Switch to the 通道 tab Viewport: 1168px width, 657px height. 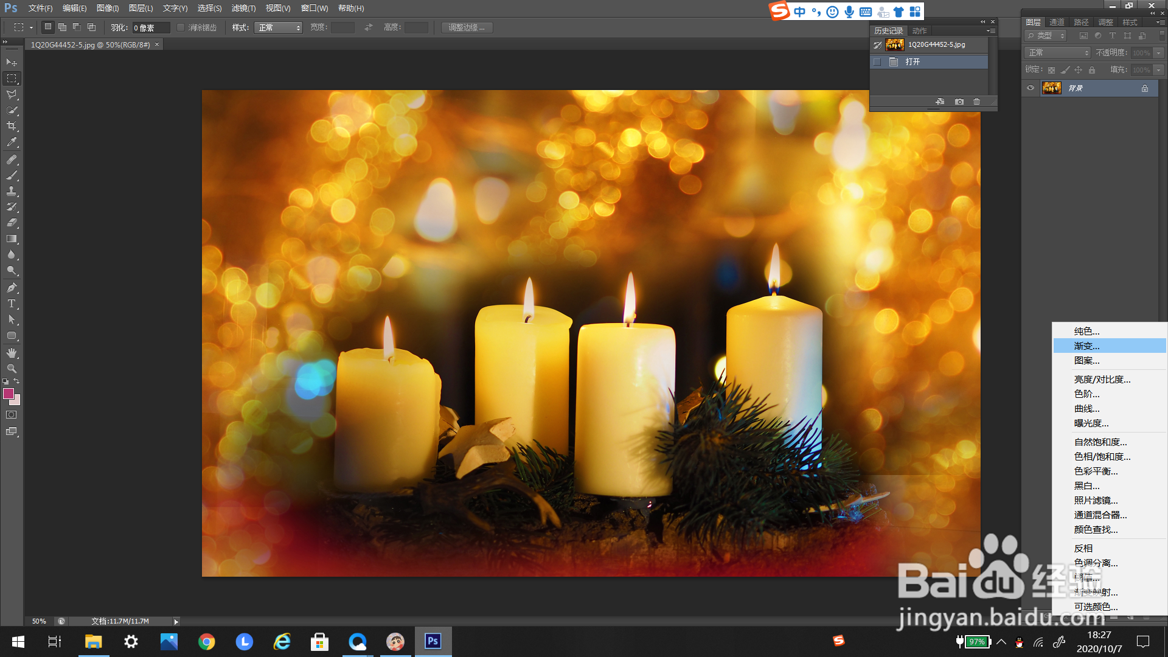tap(1057, 22)
